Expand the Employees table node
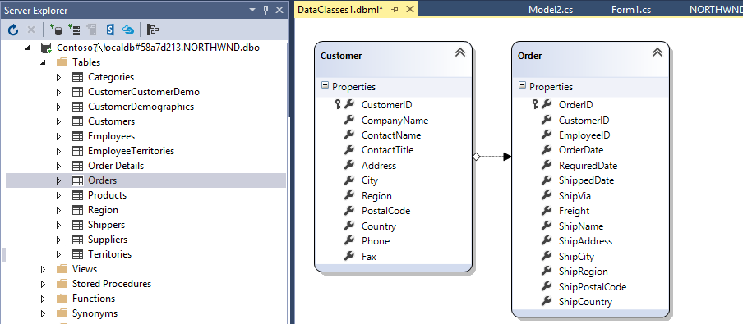Viewport: 743px width, 324px height. pos(58,136)
